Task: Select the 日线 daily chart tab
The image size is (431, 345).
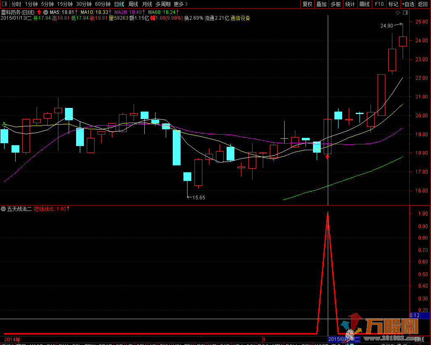Action: [x=119, y=4]
